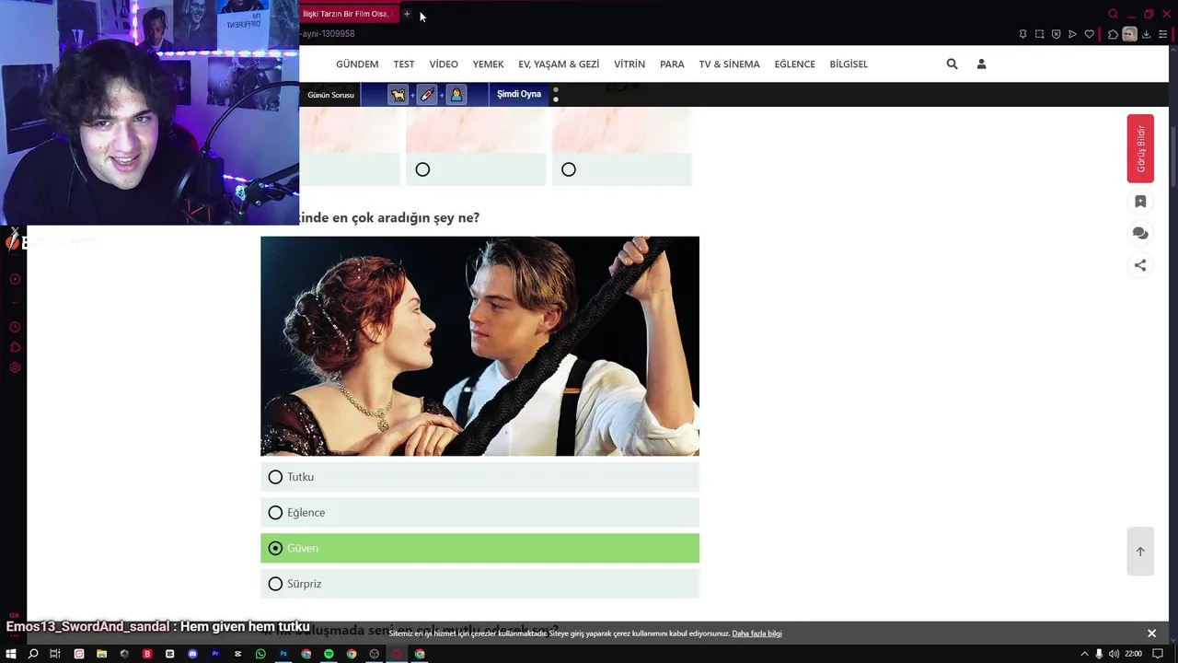Open the comments bubble icon
The image size is (1178, 663).
(1140, 234)
